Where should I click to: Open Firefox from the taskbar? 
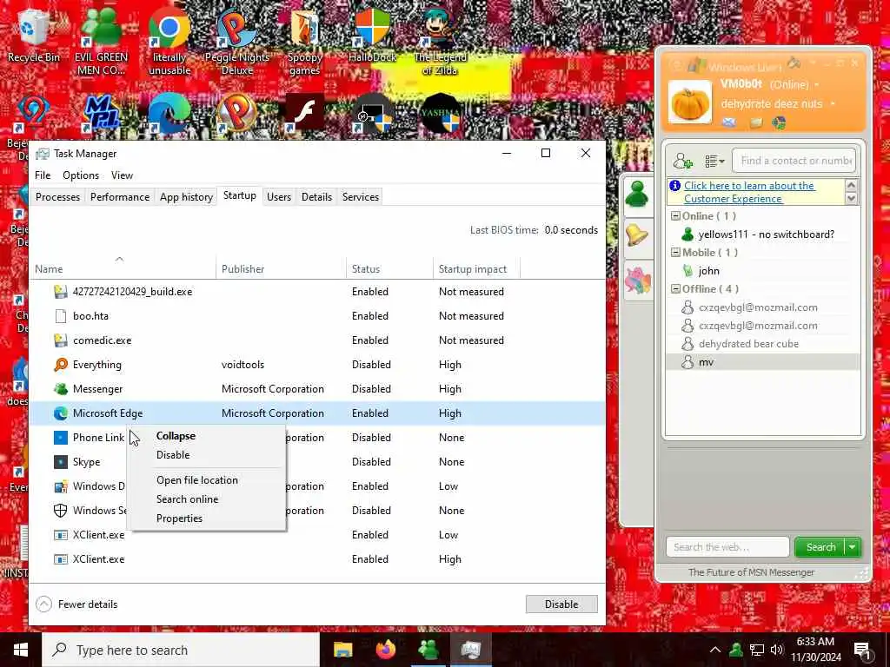(x=385, y=650)
